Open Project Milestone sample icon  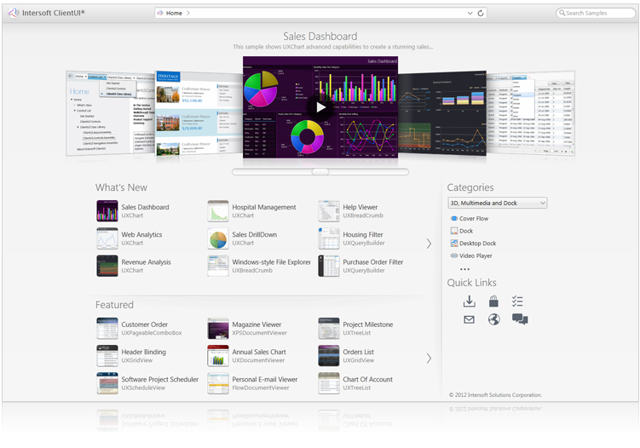pyautogui.click(x=329, y=329)
